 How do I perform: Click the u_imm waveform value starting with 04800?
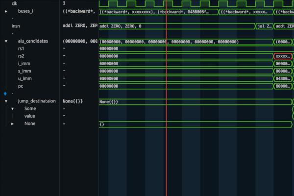[x=283, y=78]
